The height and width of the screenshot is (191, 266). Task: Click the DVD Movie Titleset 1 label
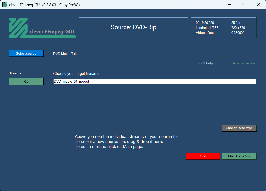69,54
